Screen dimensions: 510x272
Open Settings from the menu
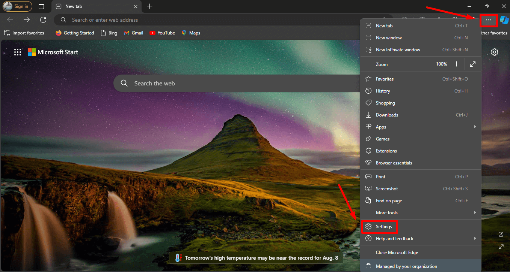click(x=421, y=227)
